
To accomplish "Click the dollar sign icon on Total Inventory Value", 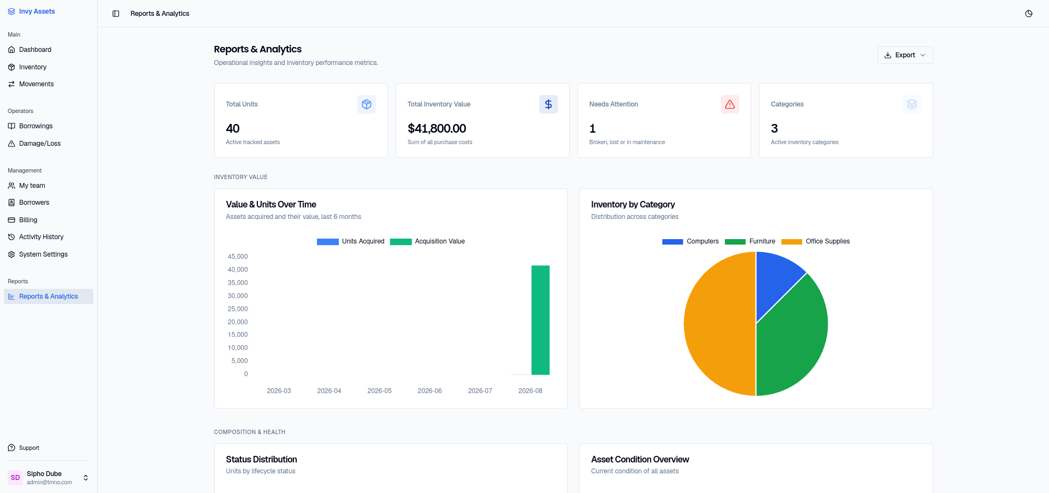I will pos(549,104).
